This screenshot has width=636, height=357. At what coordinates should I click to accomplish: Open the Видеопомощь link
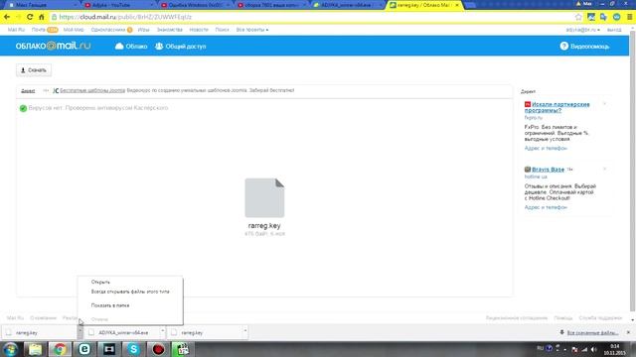[x=584, y=47]
